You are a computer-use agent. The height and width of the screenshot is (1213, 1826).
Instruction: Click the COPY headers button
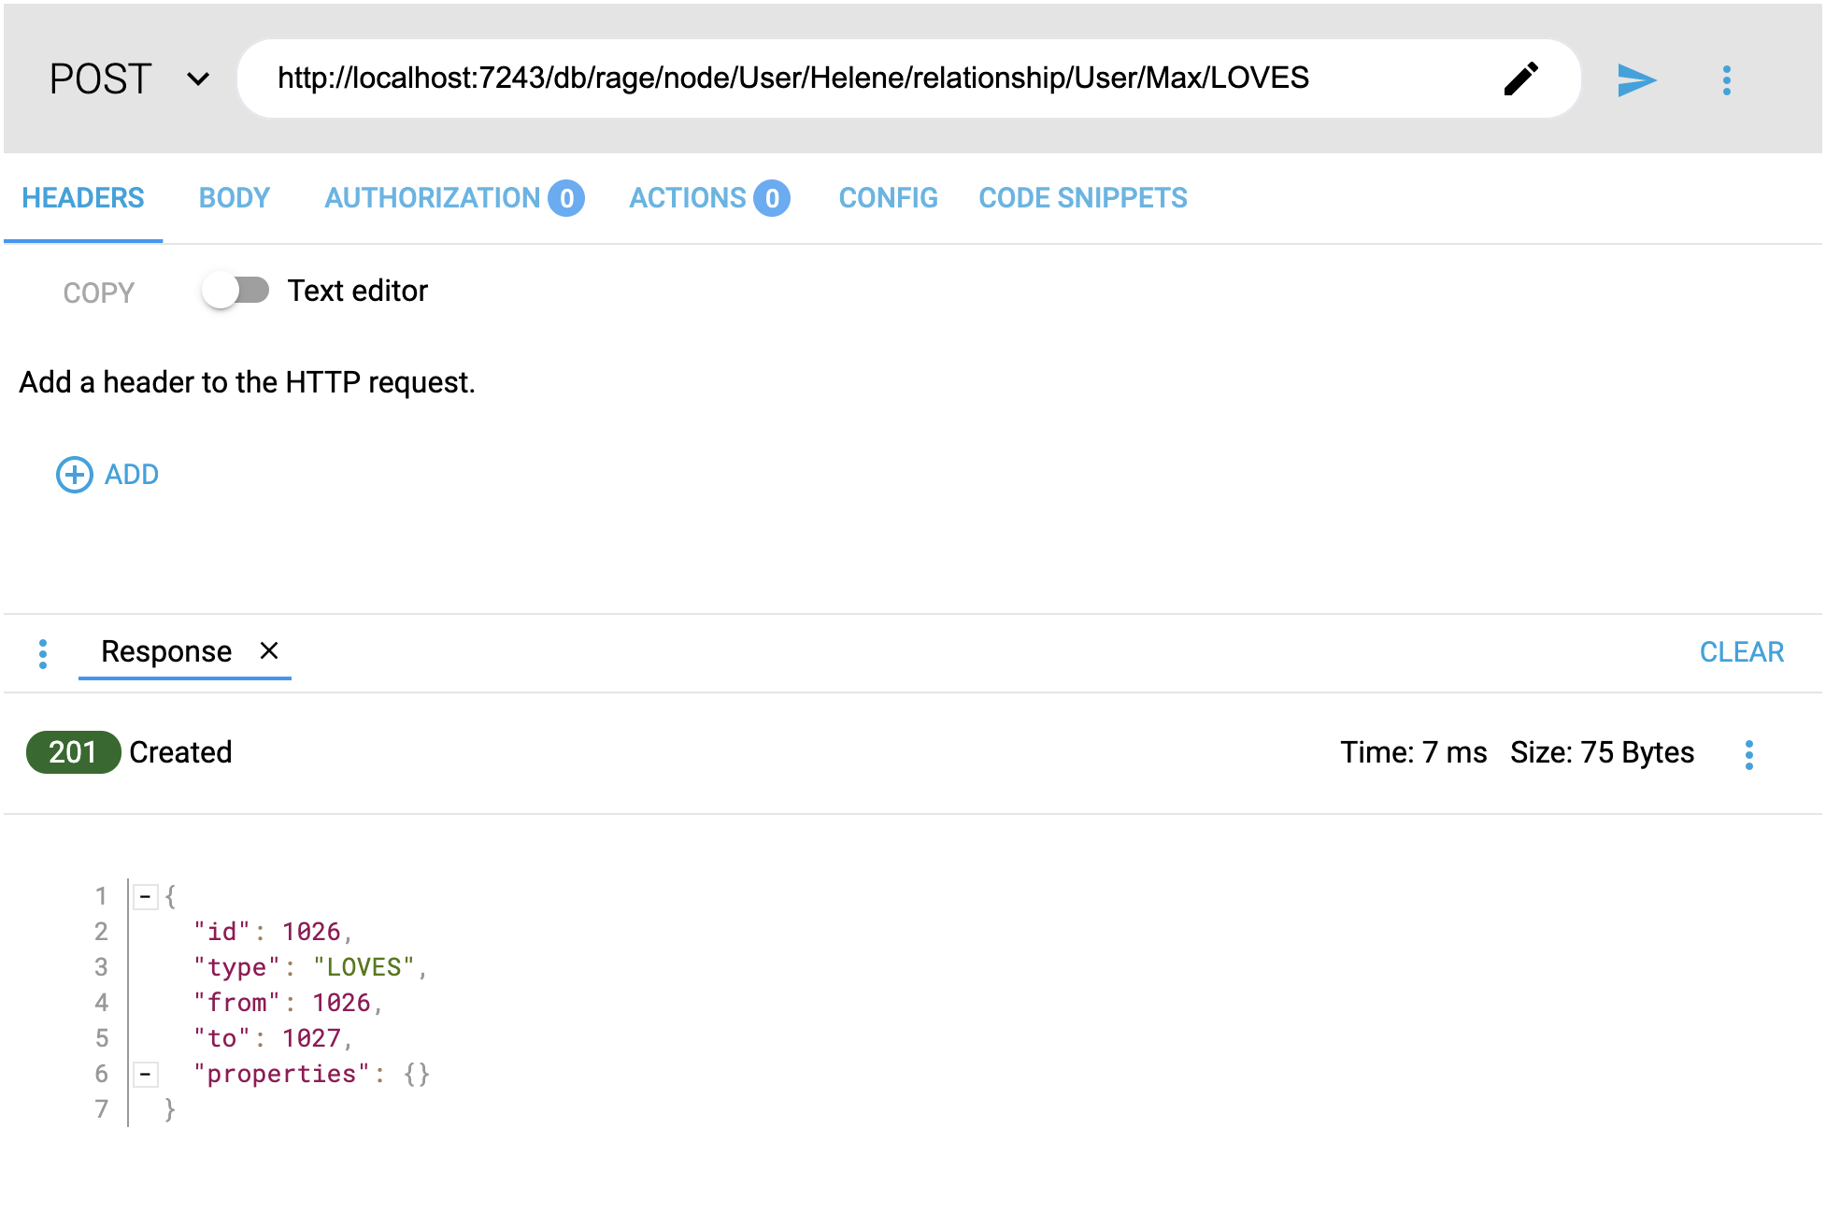point(99,293)
